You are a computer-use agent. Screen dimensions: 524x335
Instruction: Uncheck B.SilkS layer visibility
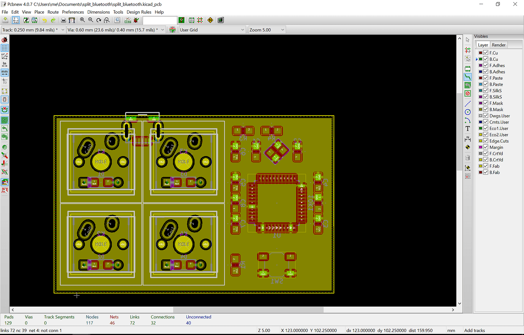click(485, 97)
